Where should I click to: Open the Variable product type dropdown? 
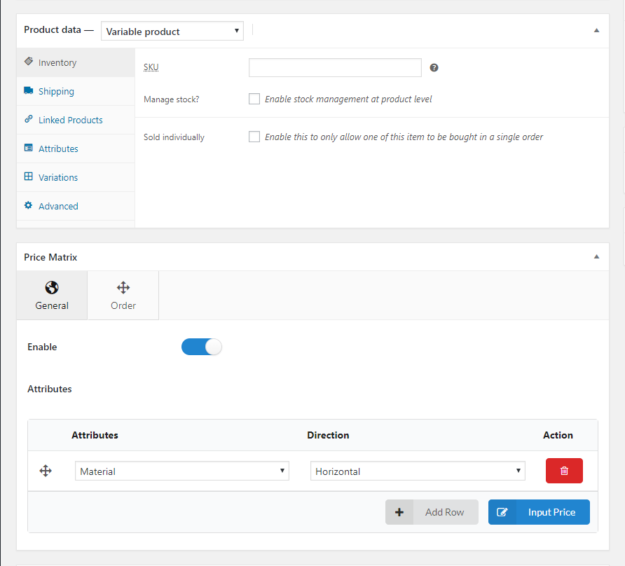[x=172, y=32]
